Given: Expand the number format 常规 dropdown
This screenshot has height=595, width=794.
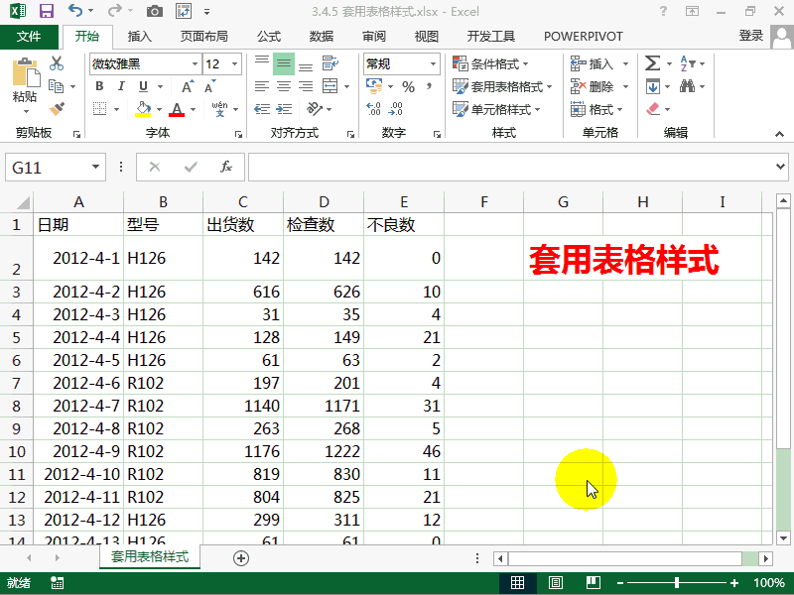Looking at the screenshot, I should point(433,63).
